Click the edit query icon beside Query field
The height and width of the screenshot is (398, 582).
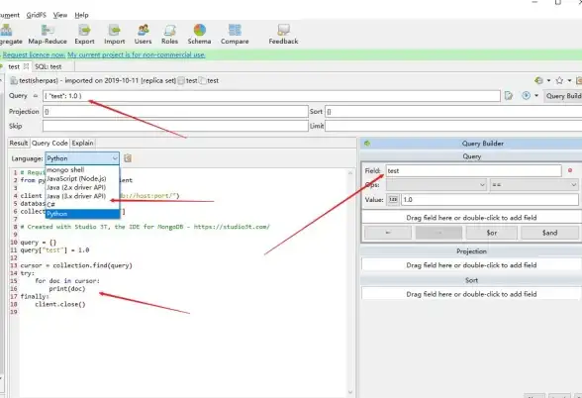click(509, 96)
